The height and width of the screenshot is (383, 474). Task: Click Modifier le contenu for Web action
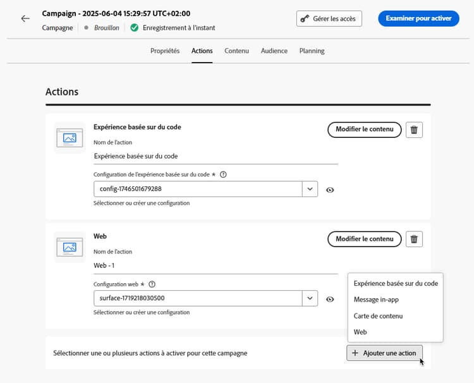pos(364,239)
